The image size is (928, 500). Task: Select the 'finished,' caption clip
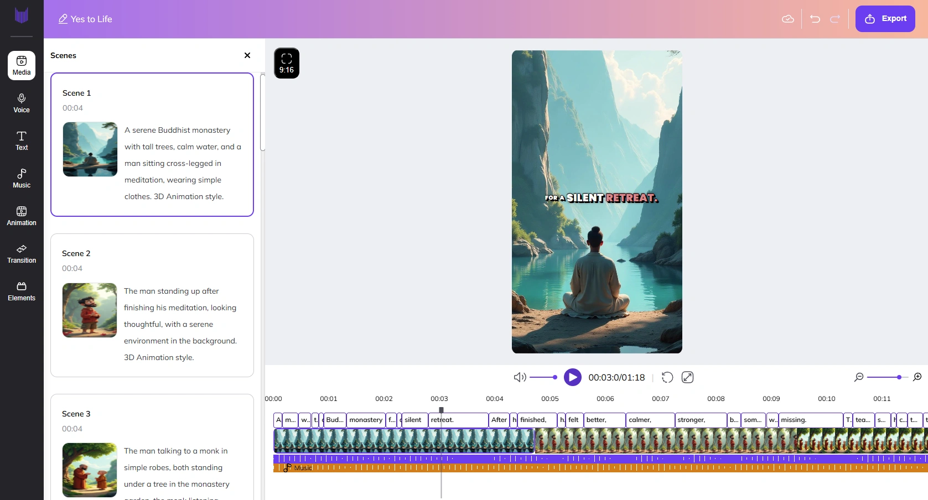click(x=537, y=420)
